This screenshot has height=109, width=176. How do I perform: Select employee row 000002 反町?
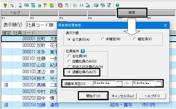29,45
